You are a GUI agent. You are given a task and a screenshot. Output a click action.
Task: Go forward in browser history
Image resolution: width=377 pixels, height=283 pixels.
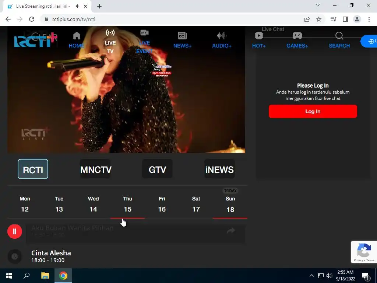point(20,19)
